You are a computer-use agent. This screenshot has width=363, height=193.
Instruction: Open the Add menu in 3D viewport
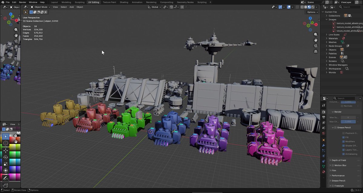(x=72, y=7)
